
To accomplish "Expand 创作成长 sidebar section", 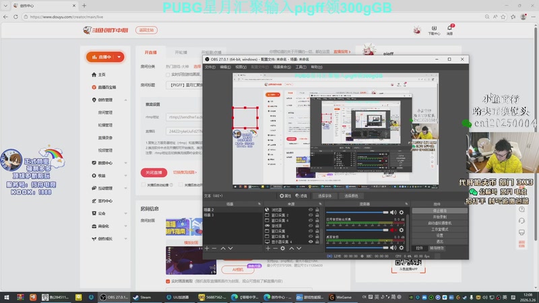I will 125,239.
